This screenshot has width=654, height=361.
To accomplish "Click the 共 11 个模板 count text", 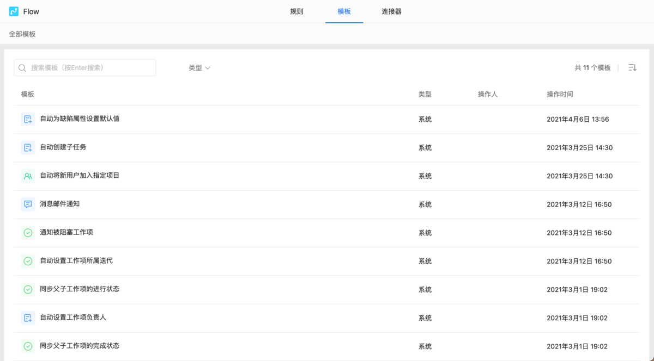I will click(592, 68).
